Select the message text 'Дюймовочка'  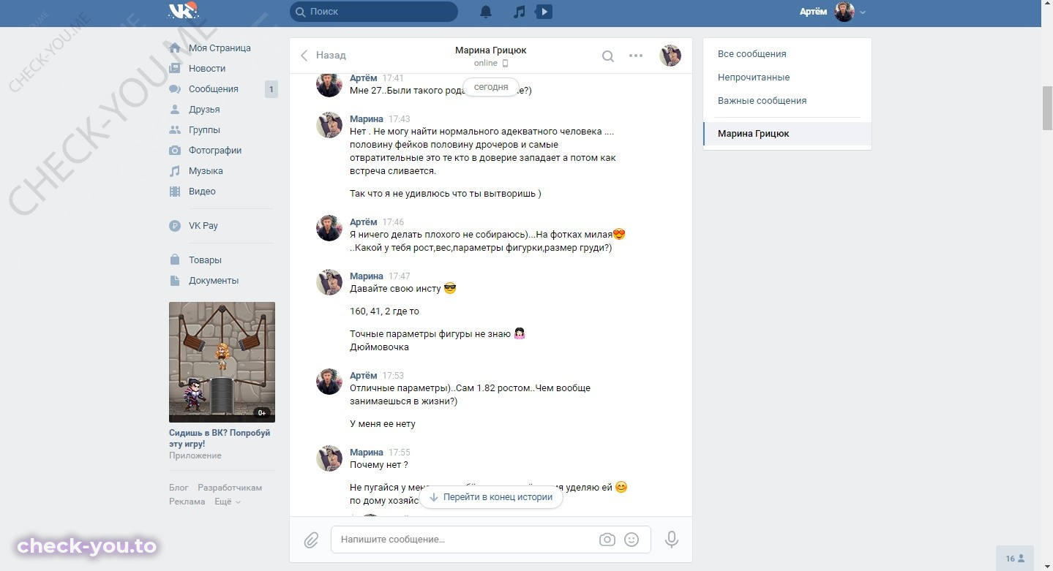(379, 347)
